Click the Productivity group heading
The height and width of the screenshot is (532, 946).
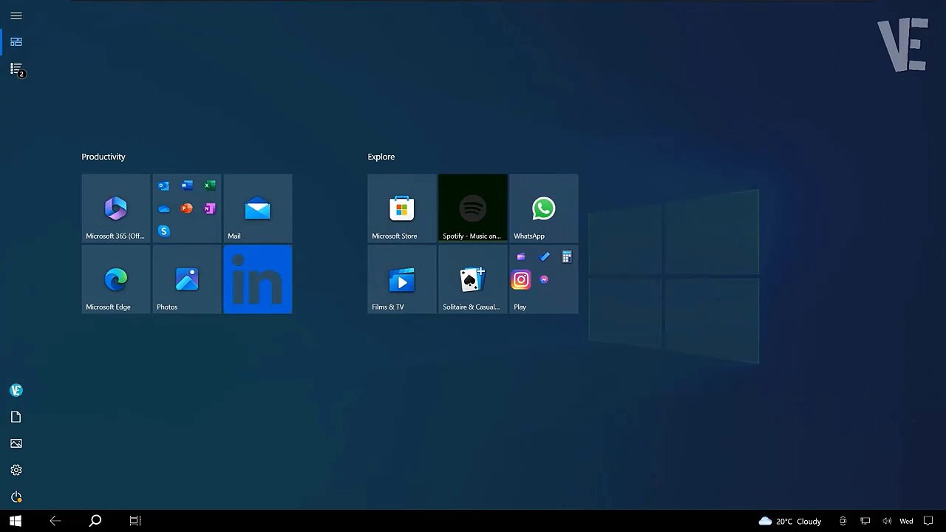tap(103, 157)
